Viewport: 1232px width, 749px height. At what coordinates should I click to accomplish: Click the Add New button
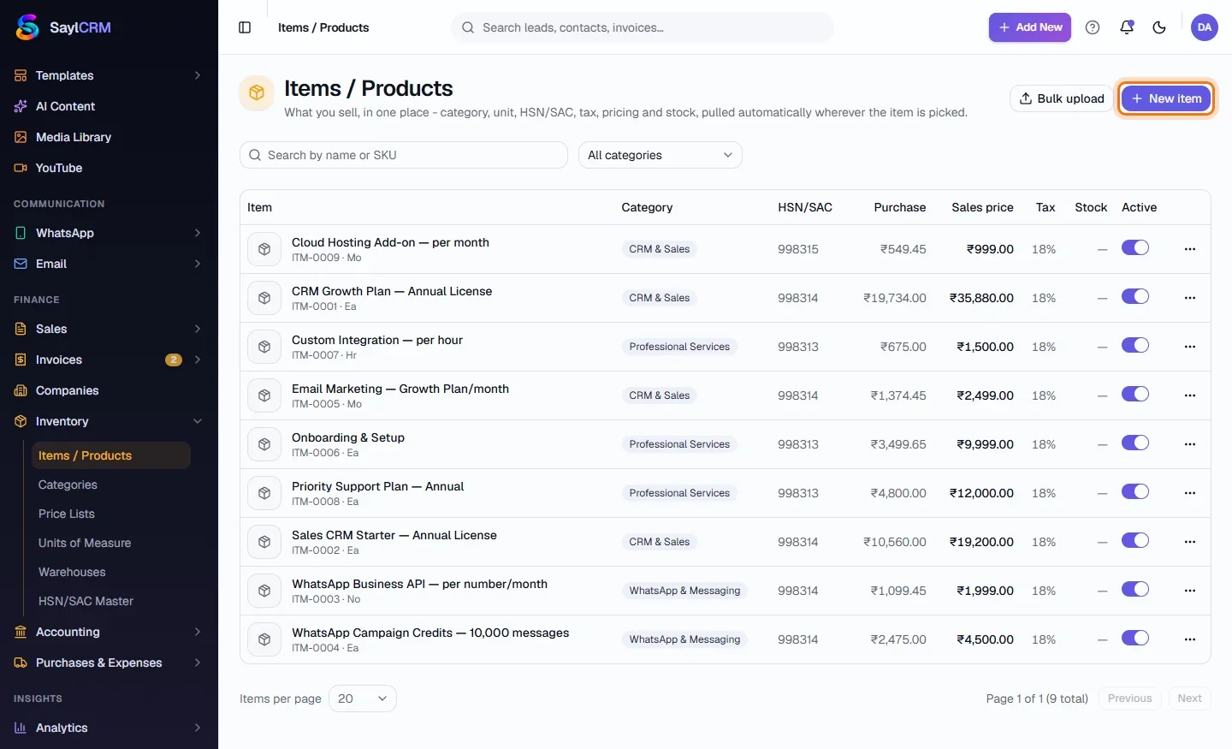[1030, 27]
